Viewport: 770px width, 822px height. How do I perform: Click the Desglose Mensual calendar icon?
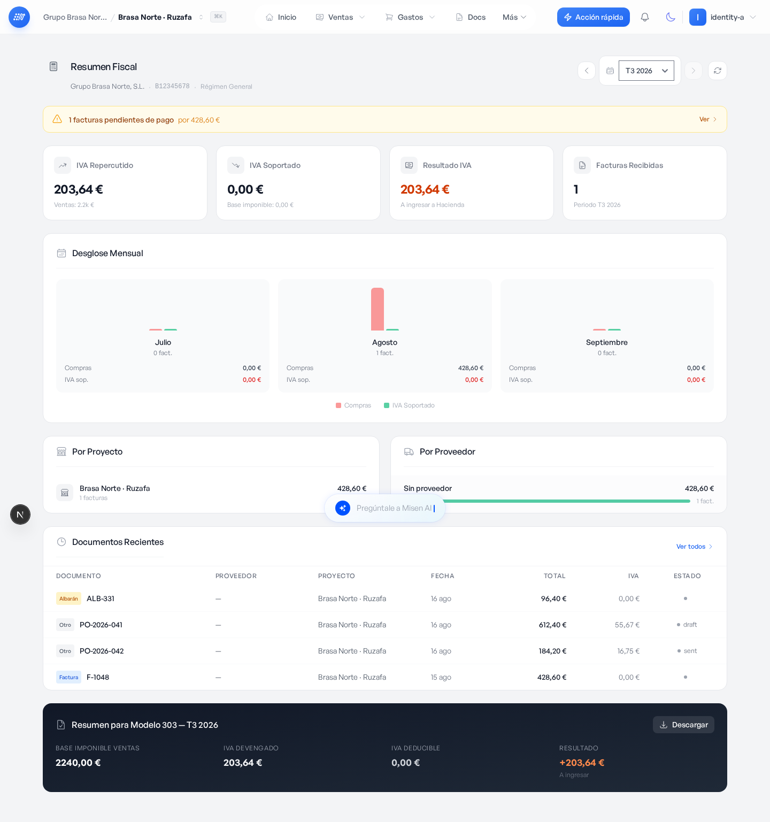(x=61, y=253)
